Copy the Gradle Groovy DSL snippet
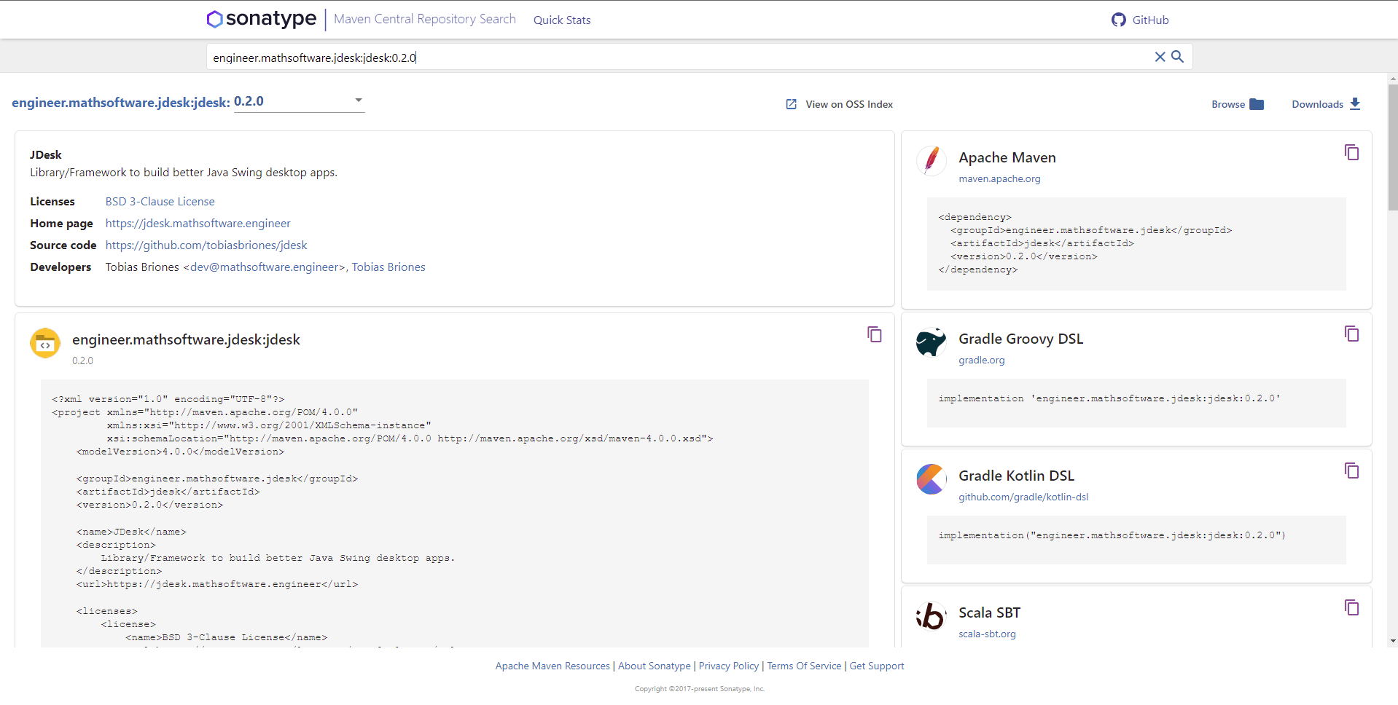Screen dimensions: 1398x705 1351,334
